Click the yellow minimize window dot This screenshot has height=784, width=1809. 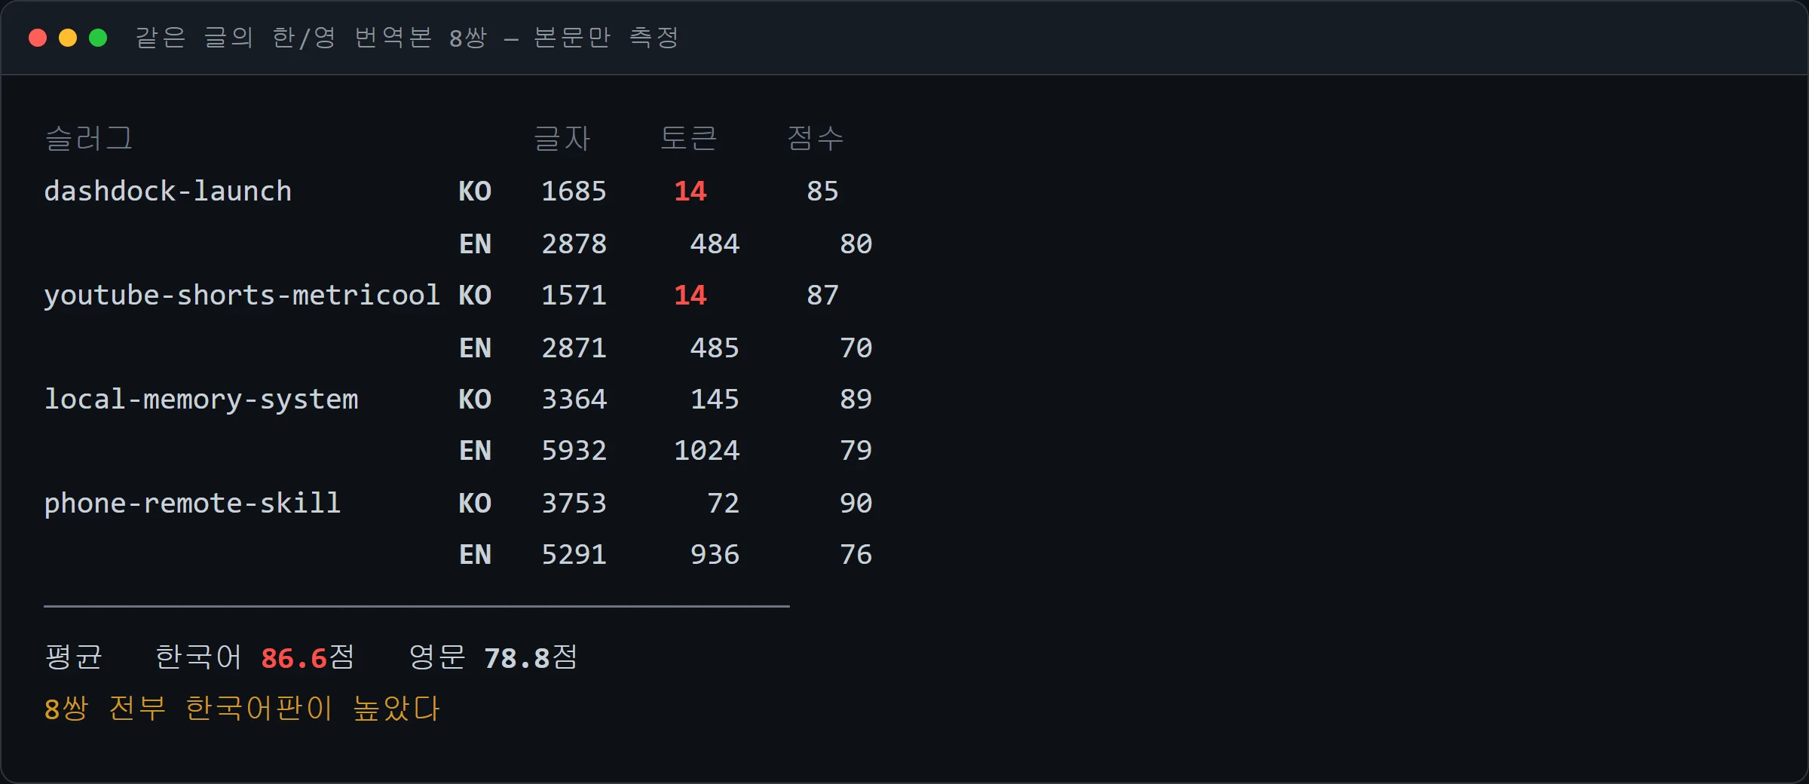tap(68, 38)
